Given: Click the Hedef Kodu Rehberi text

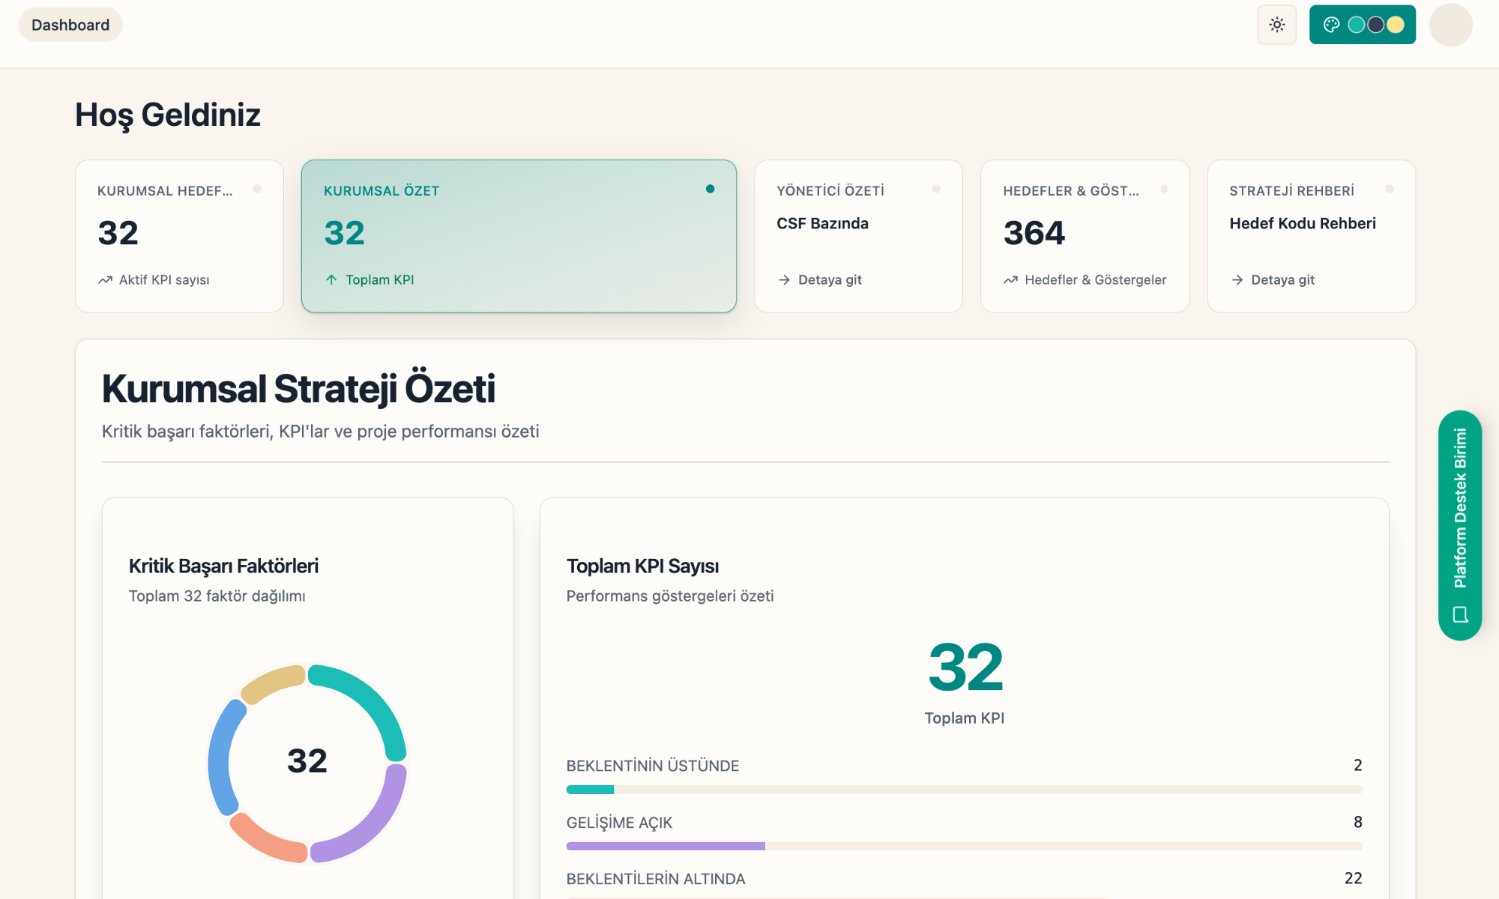Looking at the screenshot, I should tap(1303, 223).
